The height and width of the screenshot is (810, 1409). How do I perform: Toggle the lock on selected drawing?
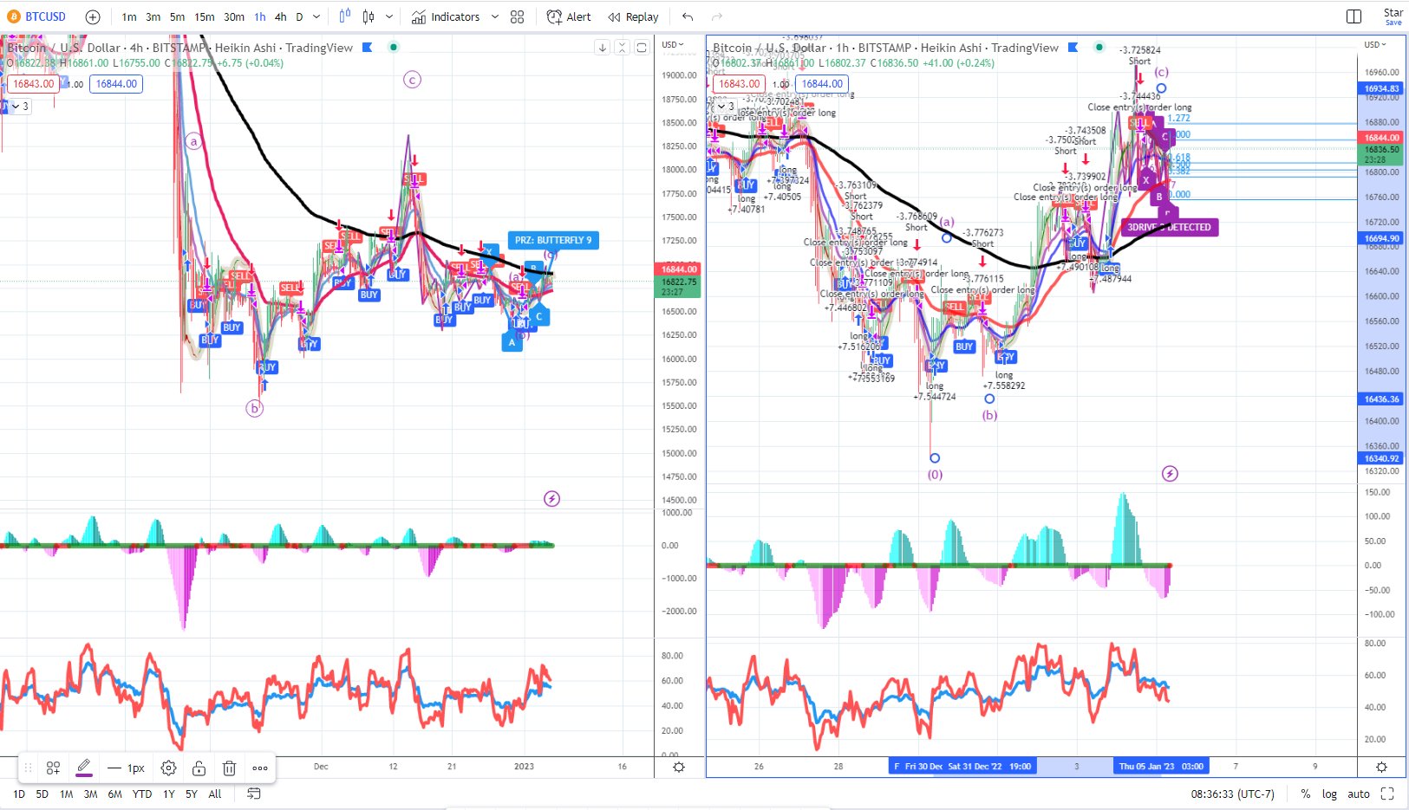pyautogui.click(x=199, y=768)
